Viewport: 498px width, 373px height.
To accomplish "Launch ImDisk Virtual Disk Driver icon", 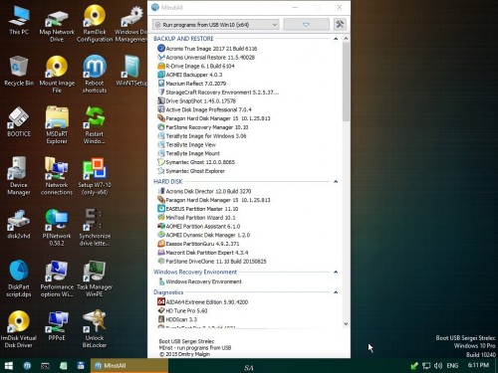I will [19, 329].
